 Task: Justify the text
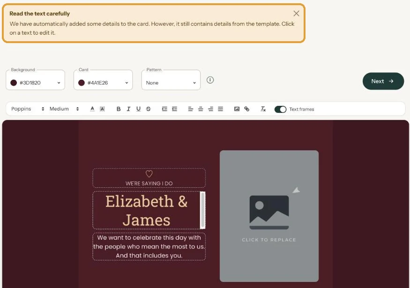[220, 109]
